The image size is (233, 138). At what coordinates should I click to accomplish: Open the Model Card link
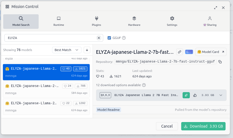(211, 52)
